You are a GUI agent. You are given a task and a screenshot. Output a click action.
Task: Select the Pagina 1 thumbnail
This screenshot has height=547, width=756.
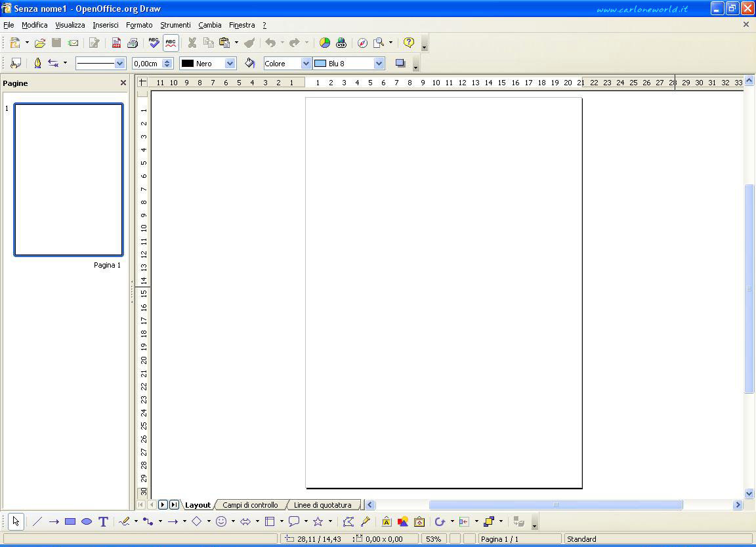[x=68, y=179]
